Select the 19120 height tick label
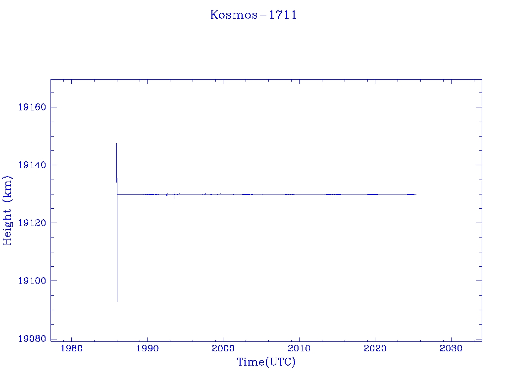 click(x=32, y=223)
